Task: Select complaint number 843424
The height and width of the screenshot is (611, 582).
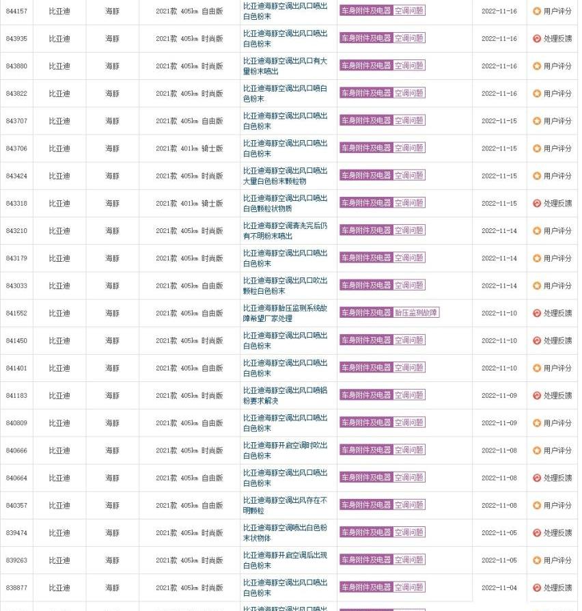Action: (17, 176)
